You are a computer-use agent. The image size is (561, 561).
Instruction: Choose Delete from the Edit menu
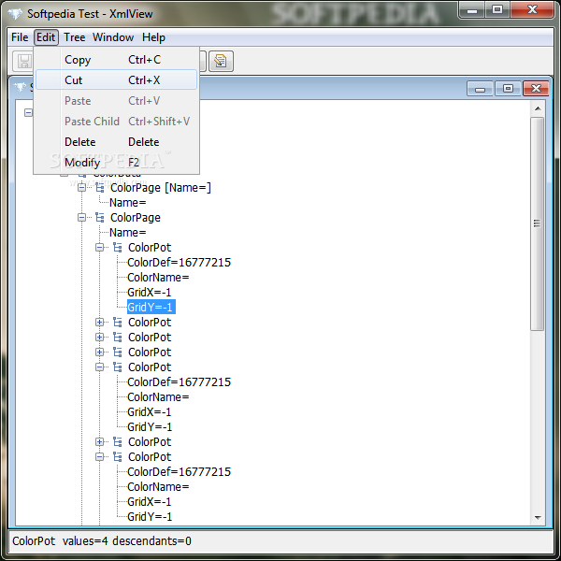[x=116, y=142]
